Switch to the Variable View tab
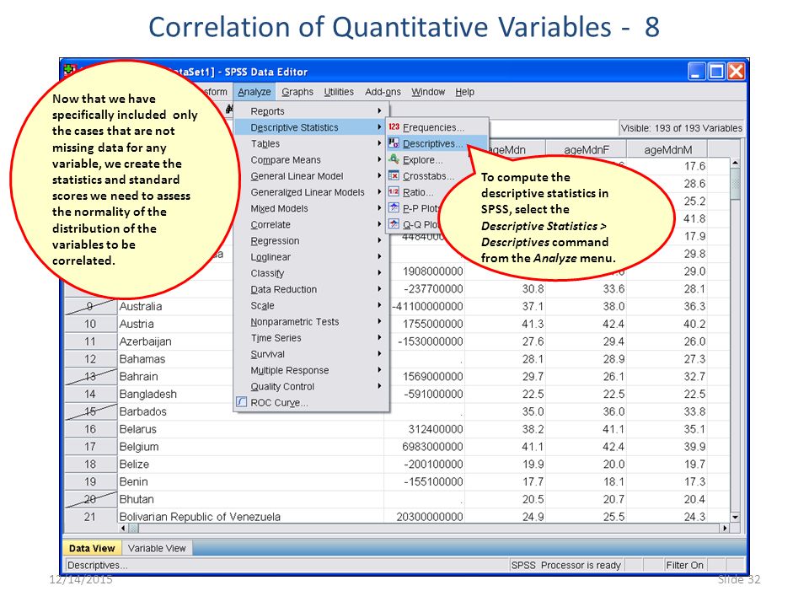Image resolution: width=809 pixels, height=607 pixels. coord(157,548)
